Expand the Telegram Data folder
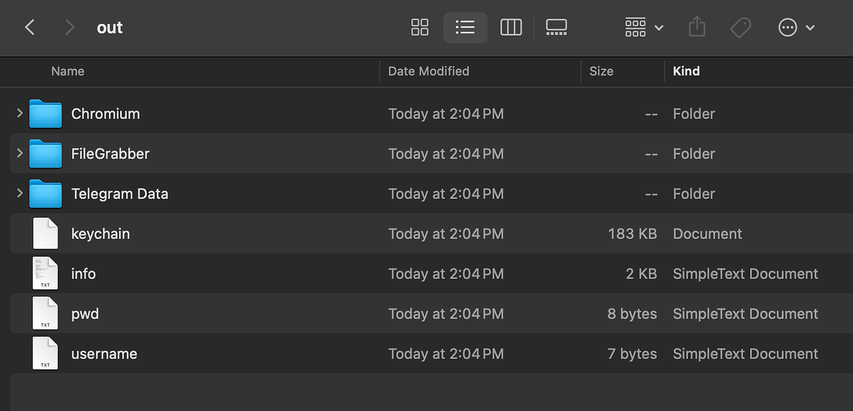The width and height of the screenshot is (853, 411). pyautogui.click(x=19, y=193)
